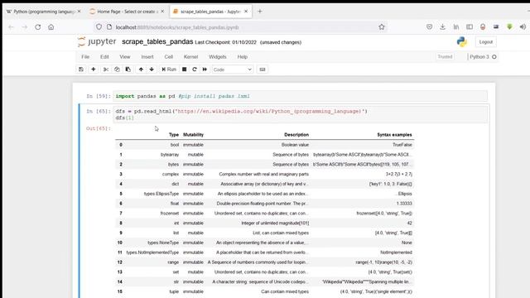530x298 pixels.
Task: Open the View menu in Jupyter
Action: point(125,57)
